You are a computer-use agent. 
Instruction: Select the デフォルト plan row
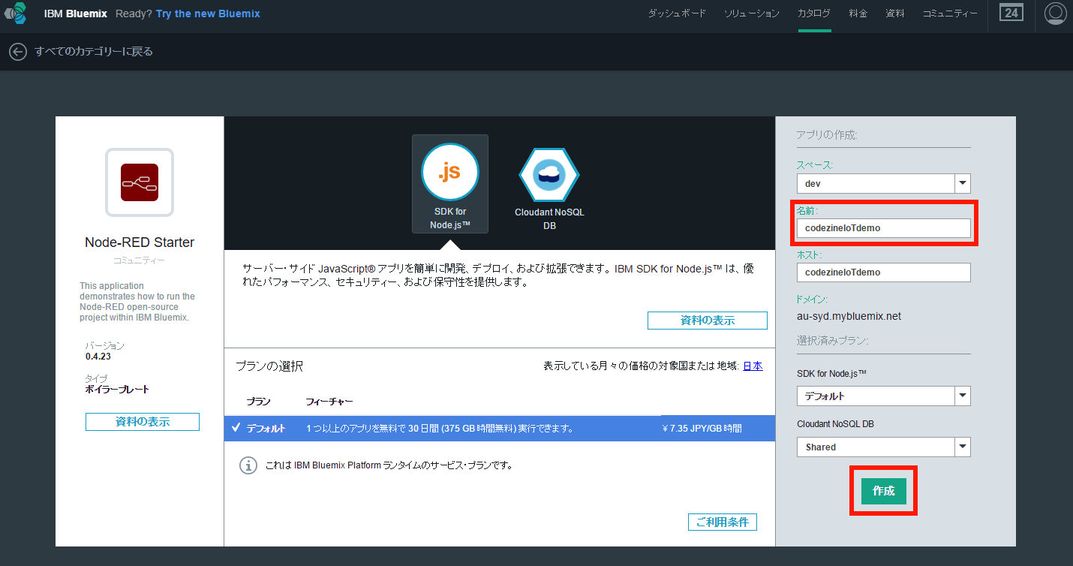[x=499, y=428]
